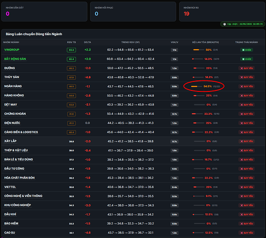Open the VINGROUP sector row link
Viewport: 266px width, 238px height.
(12, 50)
